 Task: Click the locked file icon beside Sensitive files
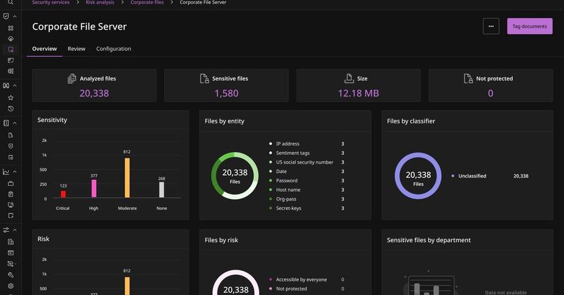coord(204,78)
